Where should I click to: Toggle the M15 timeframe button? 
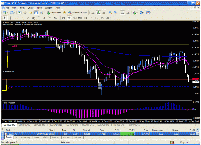coord(75,18)
